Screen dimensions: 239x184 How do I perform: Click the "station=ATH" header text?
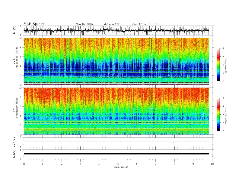pyautogui.click(x=112, y=24)
